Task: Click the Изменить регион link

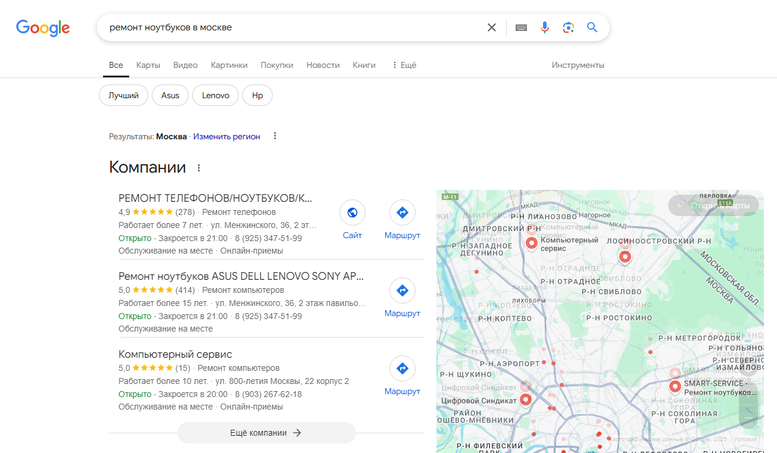Action: (226, 136)
